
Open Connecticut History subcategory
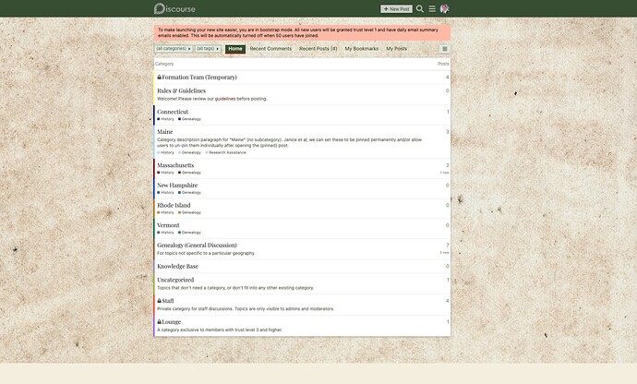click(x=166, y=119)
